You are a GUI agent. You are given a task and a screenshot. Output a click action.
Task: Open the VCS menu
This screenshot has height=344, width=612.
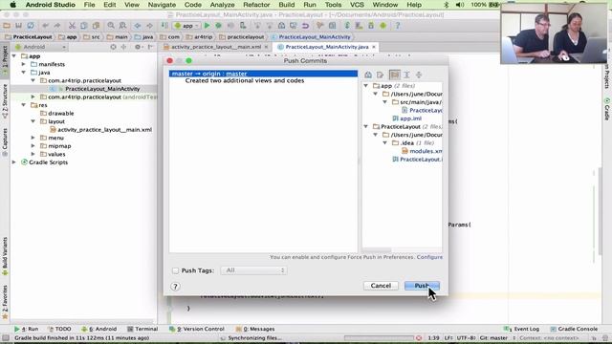tap(357, 5)
